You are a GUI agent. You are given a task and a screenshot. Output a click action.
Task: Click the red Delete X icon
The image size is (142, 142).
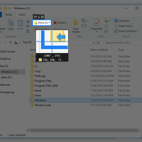[55, 23]
